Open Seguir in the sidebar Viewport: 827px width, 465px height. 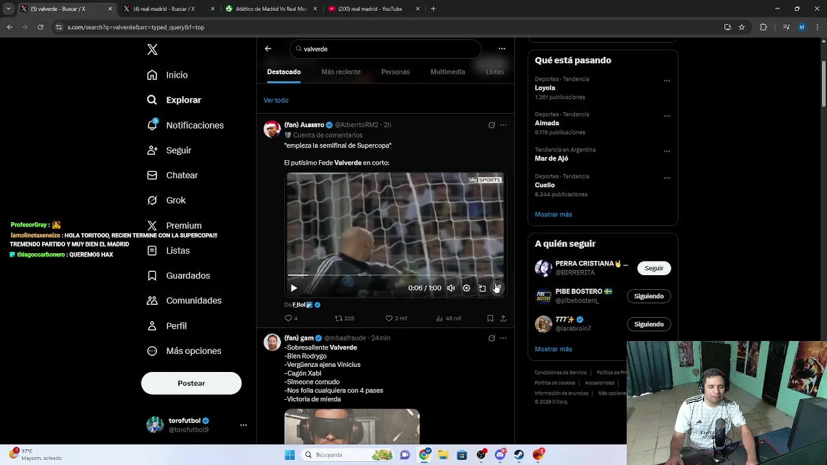(169, 150)
